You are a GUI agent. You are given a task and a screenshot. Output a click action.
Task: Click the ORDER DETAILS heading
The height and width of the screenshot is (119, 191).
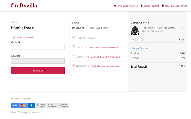pyautogui.click(x=140, y=23)
